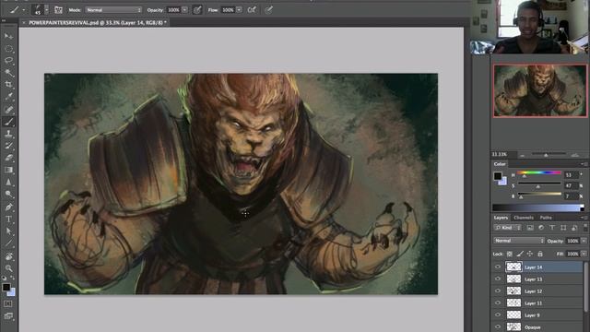Select the History Brush tool
The height and width of the screenshot is (332, 590).
tap(8, 146)
